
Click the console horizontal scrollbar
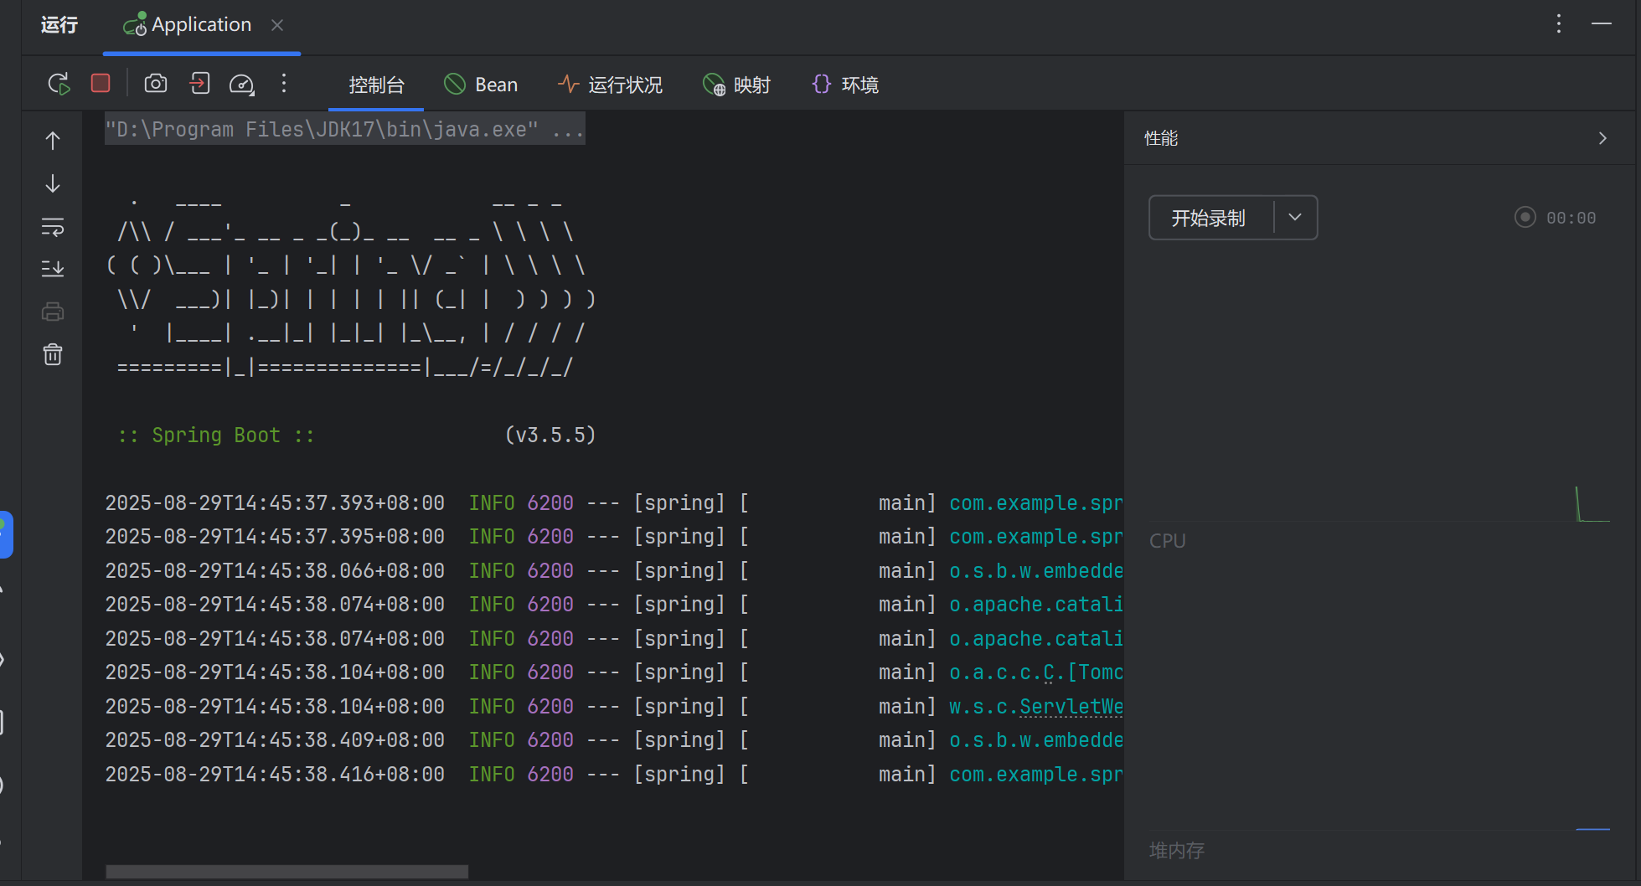[286, 872]
